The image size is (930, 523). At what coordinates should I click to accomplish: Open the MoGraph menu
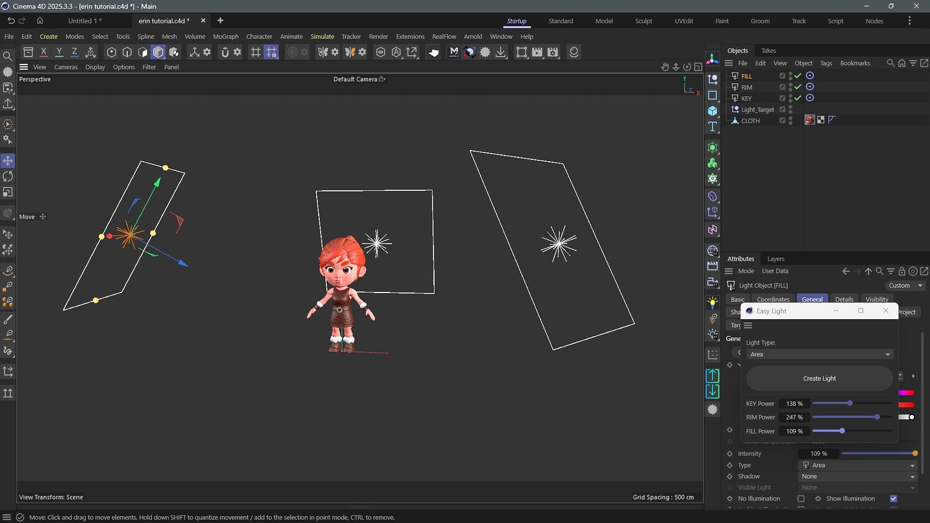226,37
